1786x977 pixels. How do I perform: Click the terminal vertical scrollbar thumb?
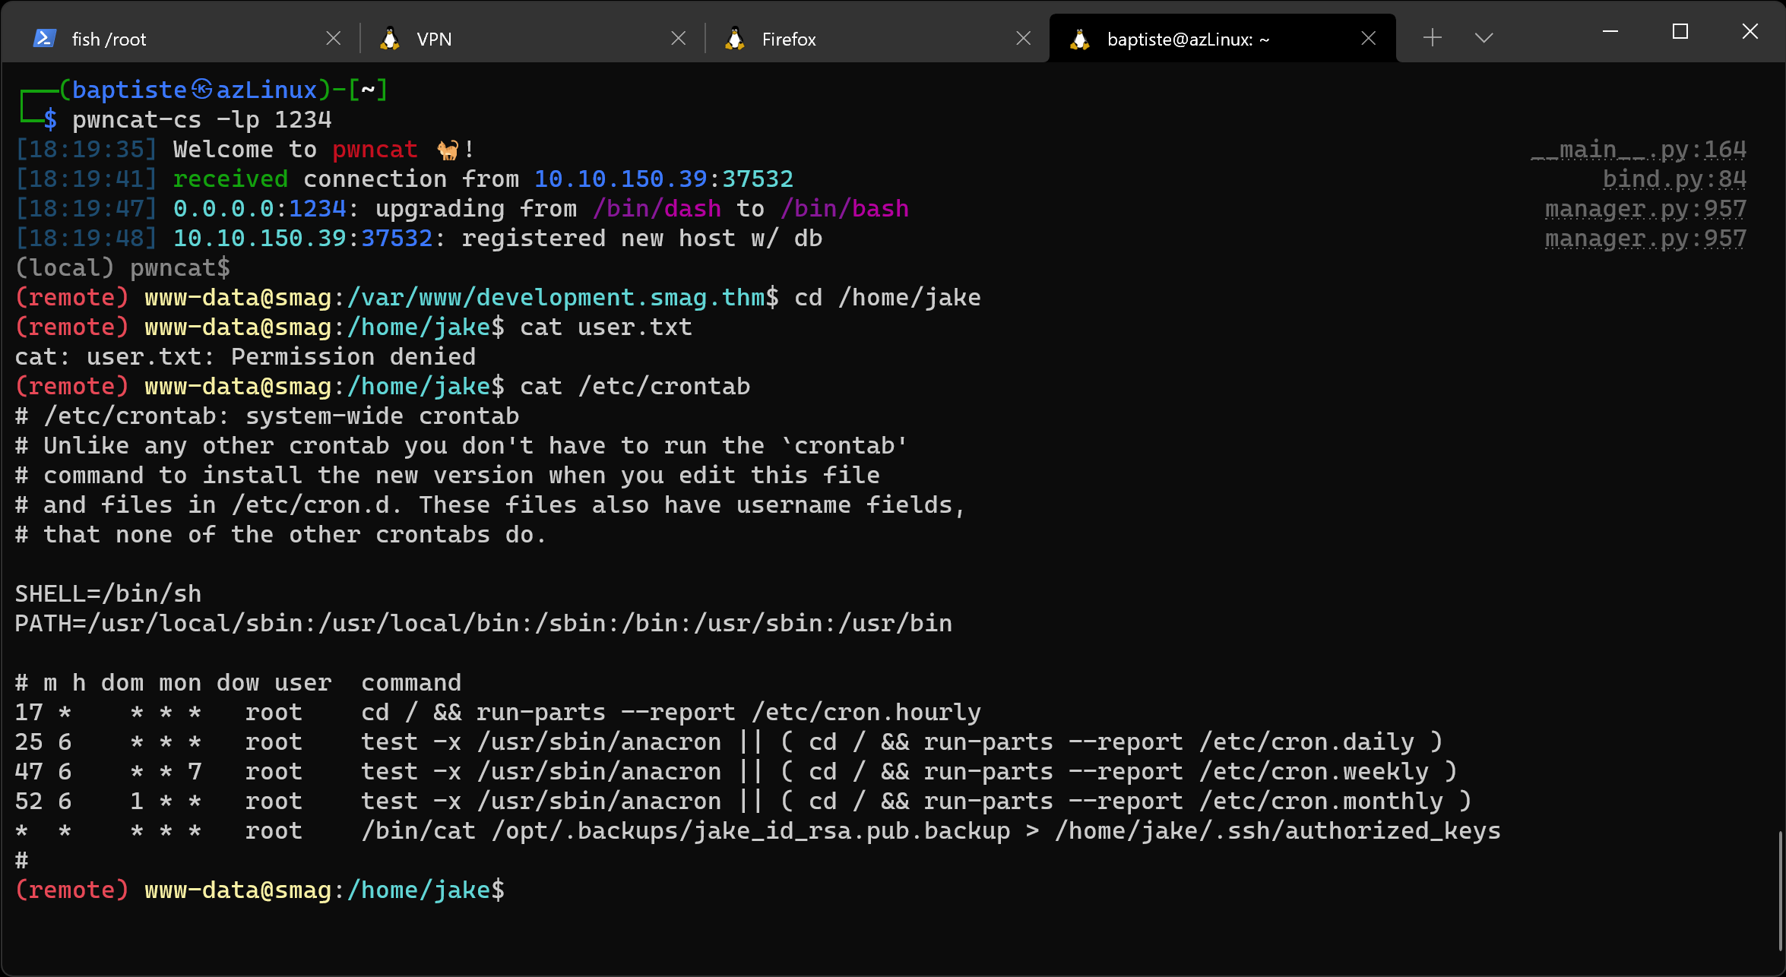coord(1781,889)
